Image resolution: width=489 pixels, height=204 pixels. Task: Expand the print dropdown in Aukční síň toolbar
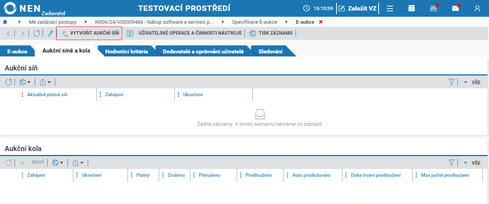[25, 82]
